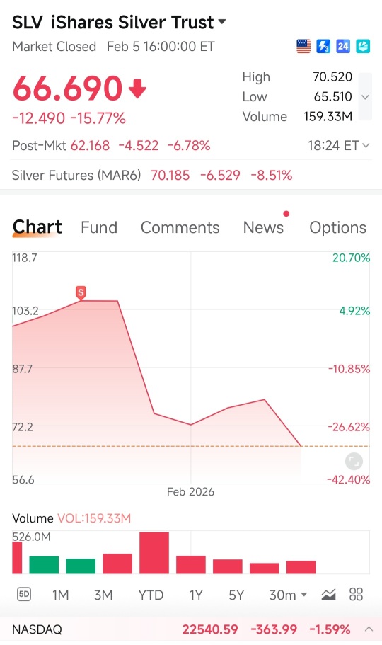Open Silver Futures (MAR6) quote
Image resolution: width=382 pixels, height=645 pixels.
[152, 176]
